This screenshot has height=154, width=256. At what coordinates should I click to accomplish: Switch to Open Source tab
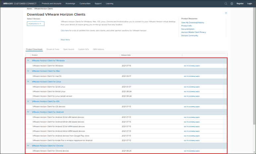pos(69,49)
